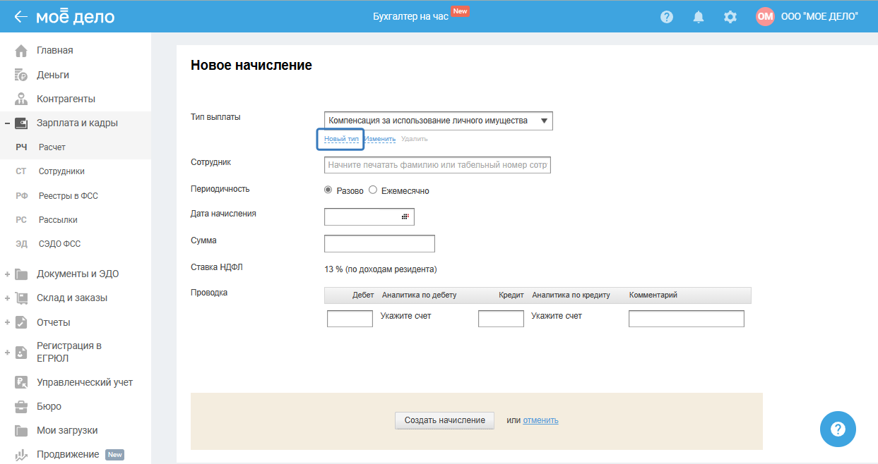The image size is (878, 464).
Task: Click the Управленческий учет ruble icon
Action: pos(21,382)
